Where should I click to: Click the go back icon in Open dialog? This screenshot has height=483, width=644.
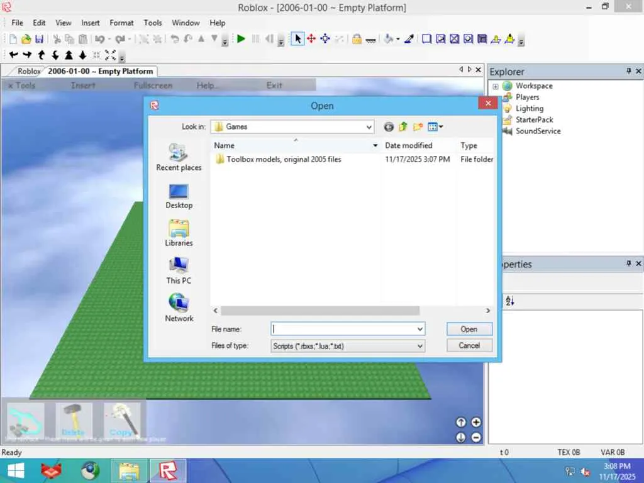389,127
